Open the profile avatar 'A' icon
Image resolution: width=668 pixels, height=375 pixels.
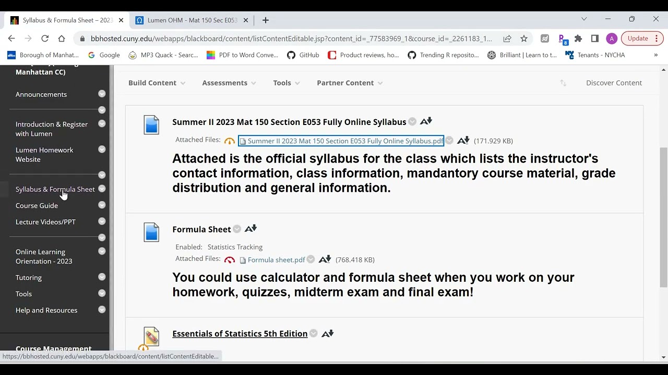(612, 39)
